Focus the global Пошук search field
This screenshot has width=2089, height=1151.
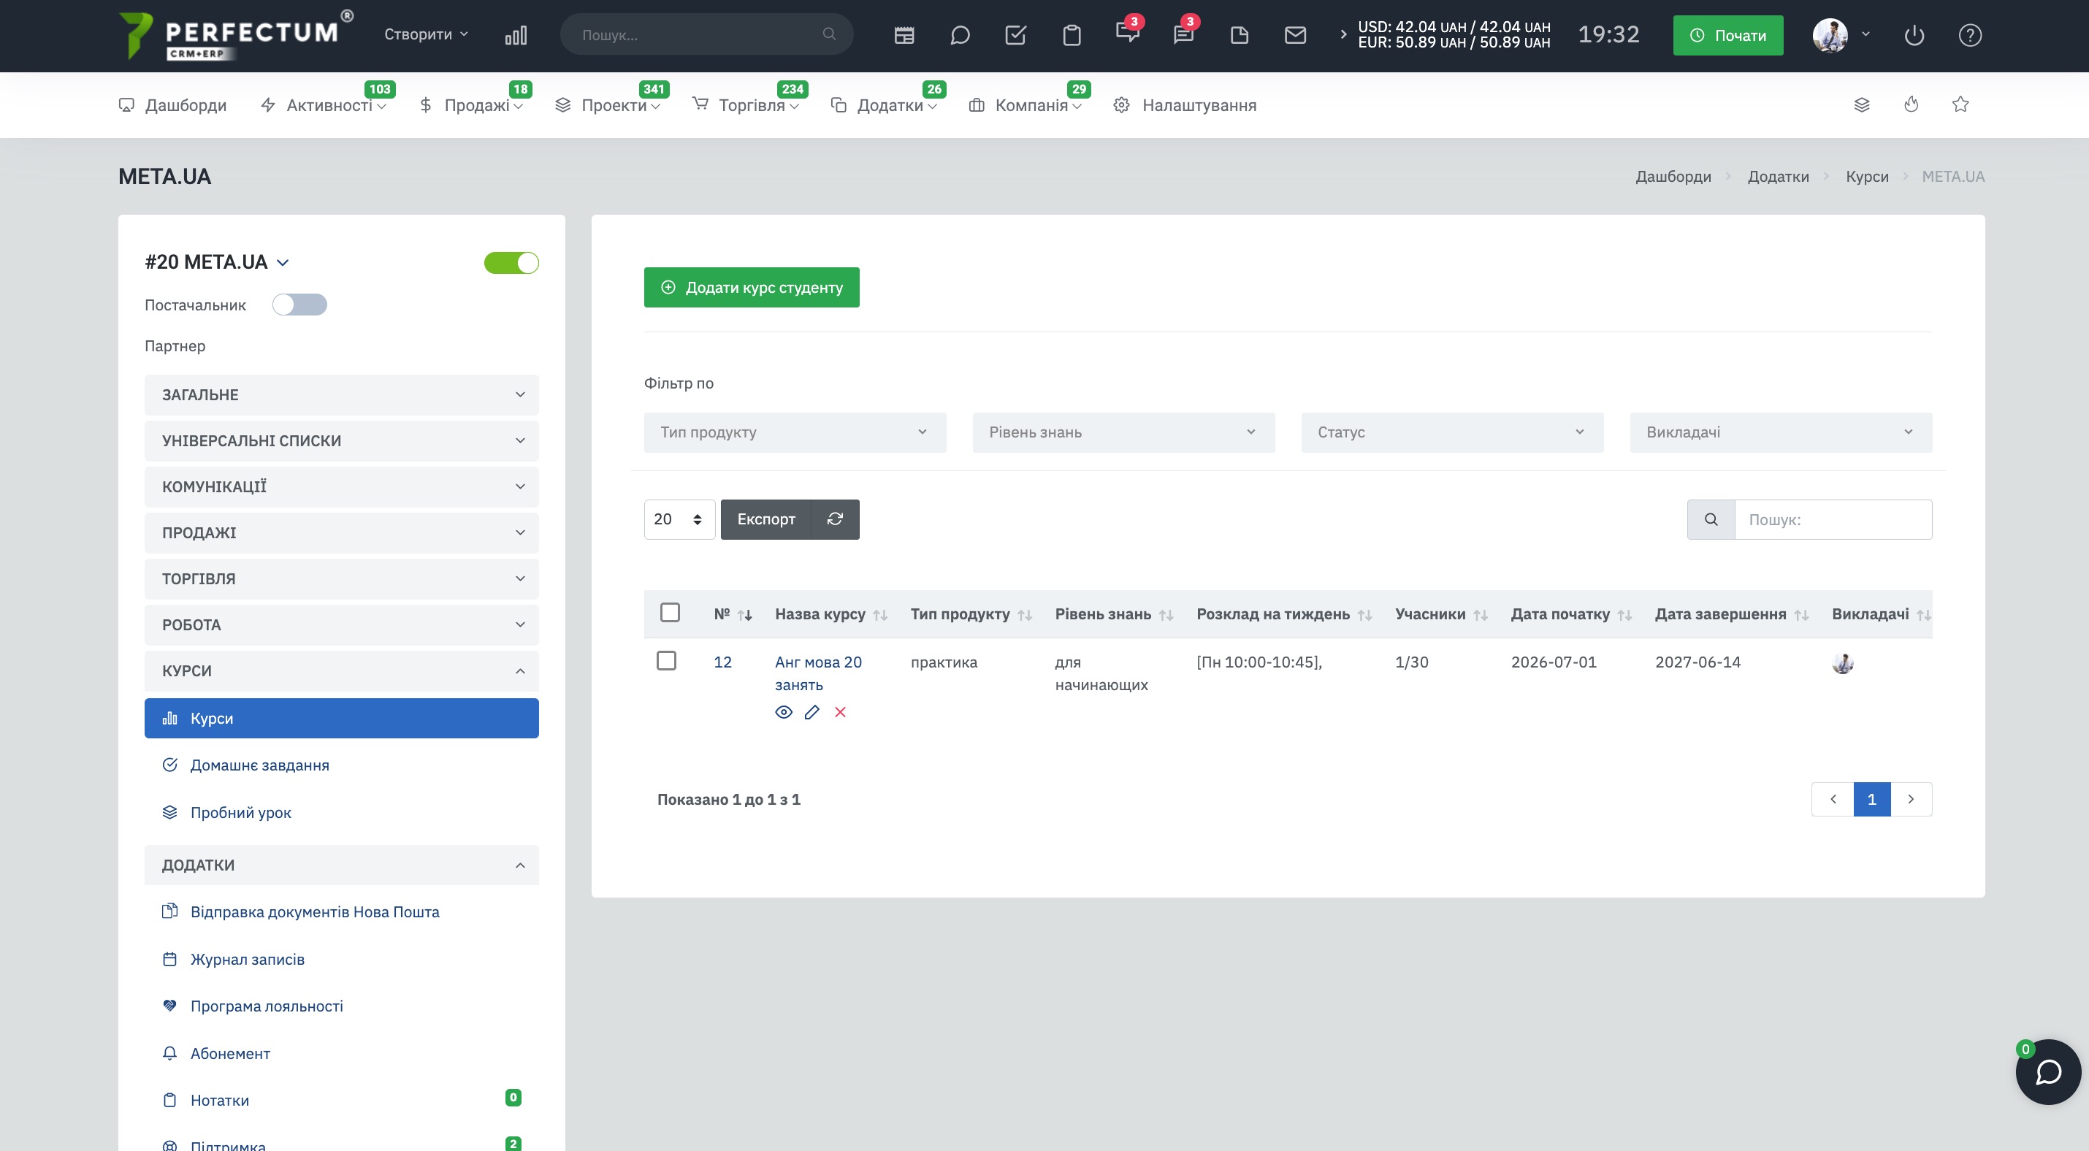pyautogui.click(x=706, y=34)
